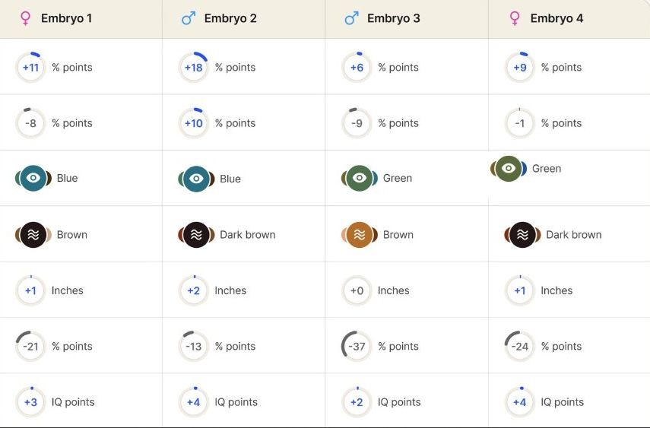Image resolution: width=650 pixels, height=428 pixels.
Task: Click the Embryo 3 heading text
Action: pyautogui.click(x=393, y=18)
